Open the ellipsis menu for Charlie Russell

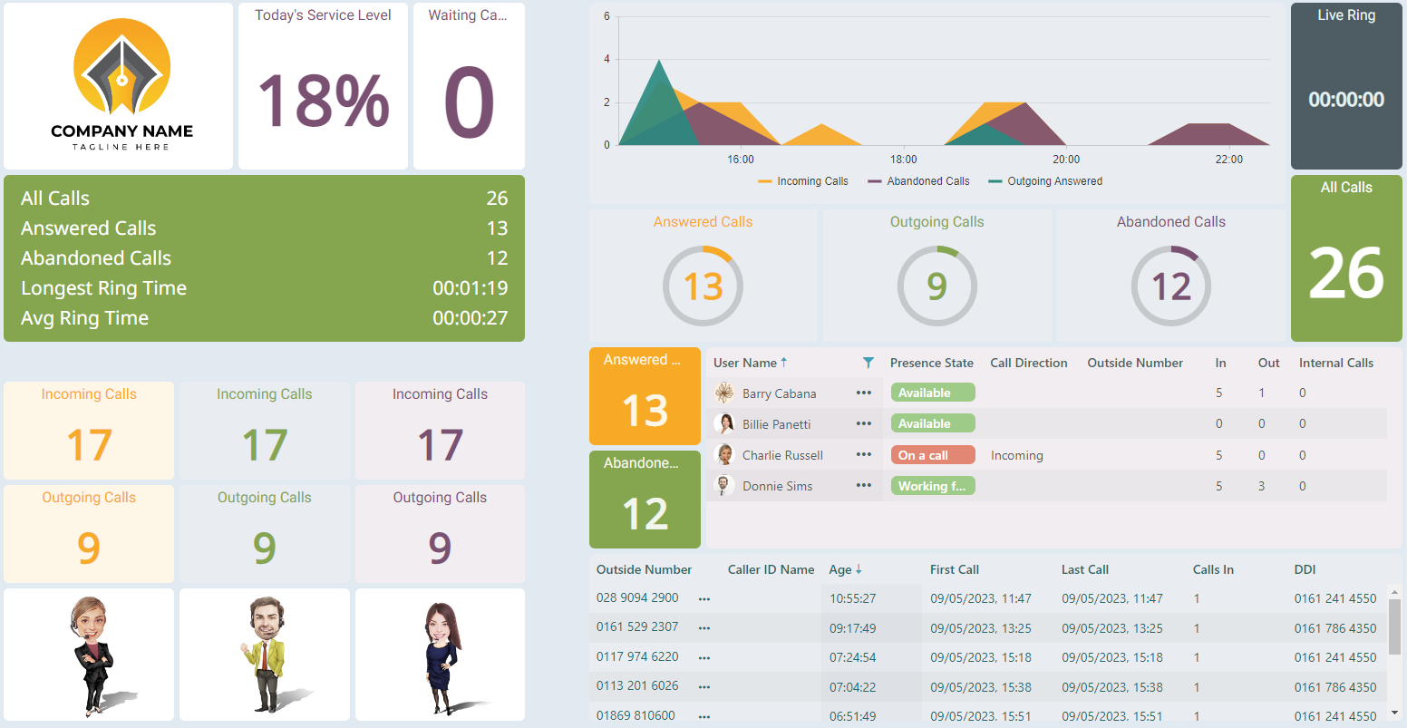(863, 455)
